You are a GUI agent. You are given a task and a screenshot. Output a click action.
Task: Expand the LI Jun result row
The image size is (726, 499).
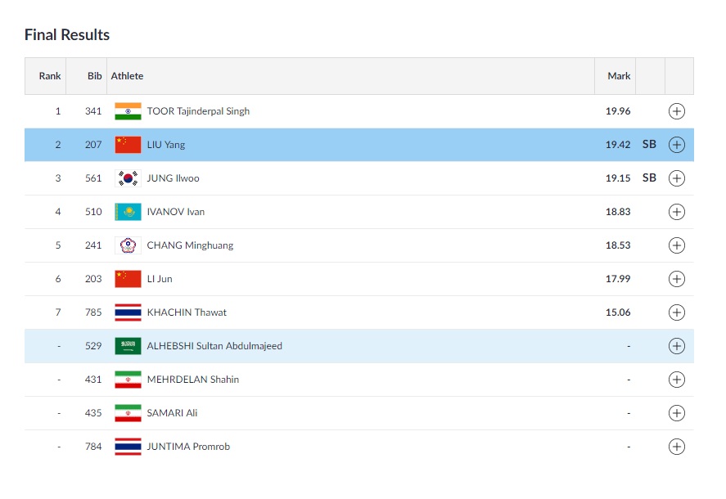[x=676, y=279]
